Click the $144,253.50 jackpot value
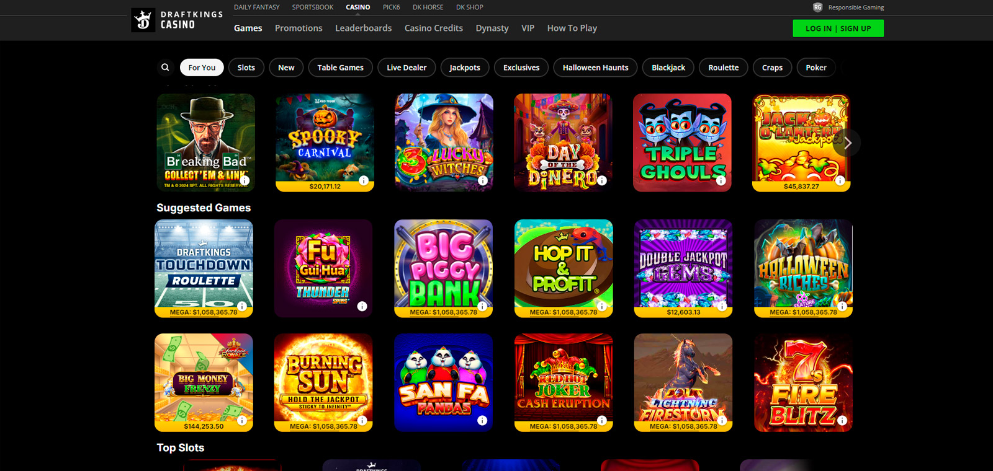This screenshot has width=993, height=471. (204, 426)
